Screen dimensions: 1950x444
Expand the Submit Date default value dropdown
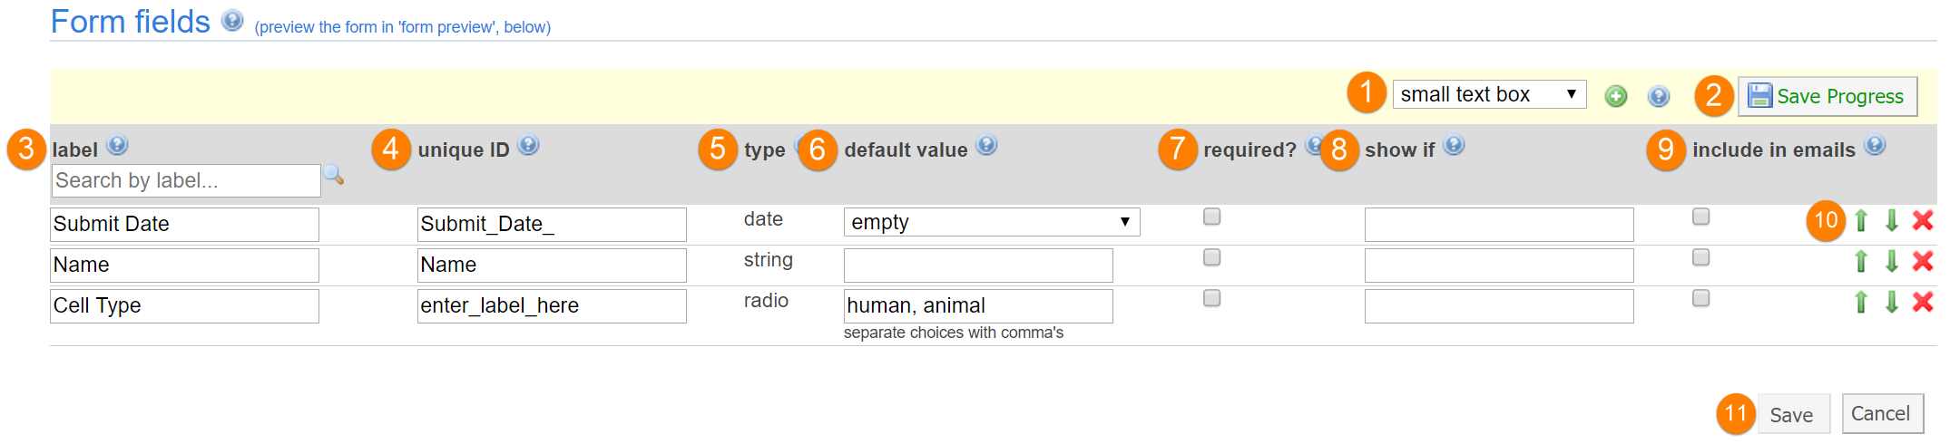coord(991,222)
